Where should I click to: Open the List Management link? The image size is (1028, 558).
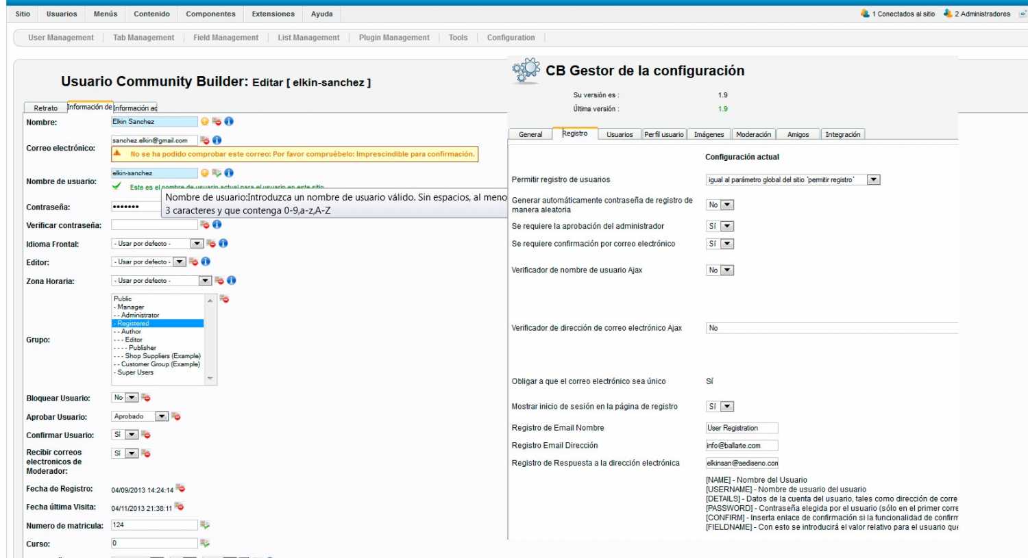[308, 38]
